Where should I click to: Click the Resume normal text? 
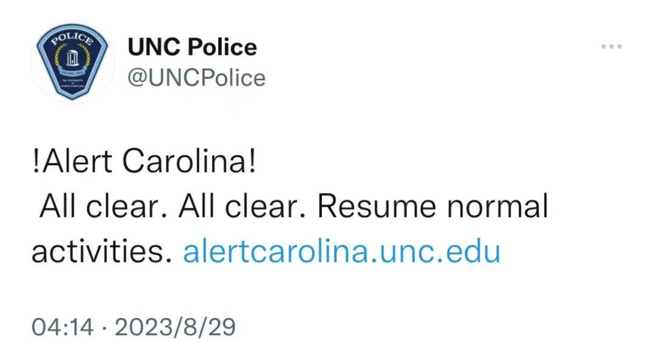(x=433, y=206)
